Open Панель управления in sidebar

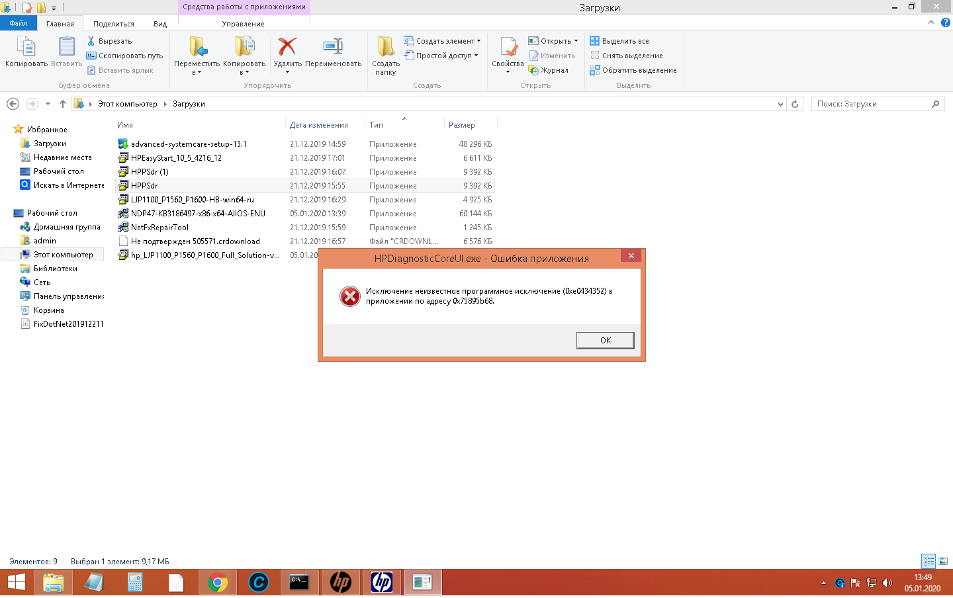coord(62,296)
